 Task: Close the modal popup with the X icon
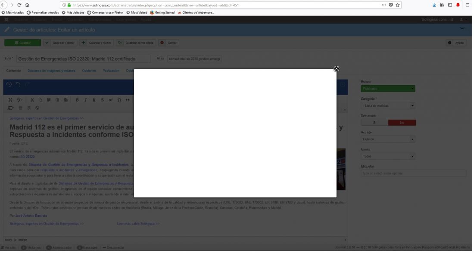tap(336, 69)
